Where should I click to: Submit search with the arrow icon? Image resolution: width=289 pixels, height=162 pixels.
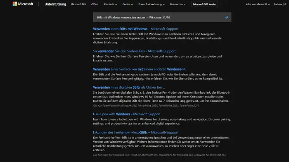[226, 17]
